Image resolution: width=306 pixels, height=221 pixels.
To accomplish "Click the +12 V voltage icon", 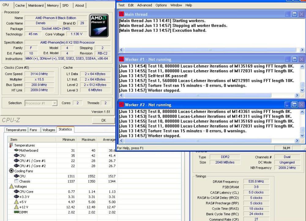I will 17,207.
